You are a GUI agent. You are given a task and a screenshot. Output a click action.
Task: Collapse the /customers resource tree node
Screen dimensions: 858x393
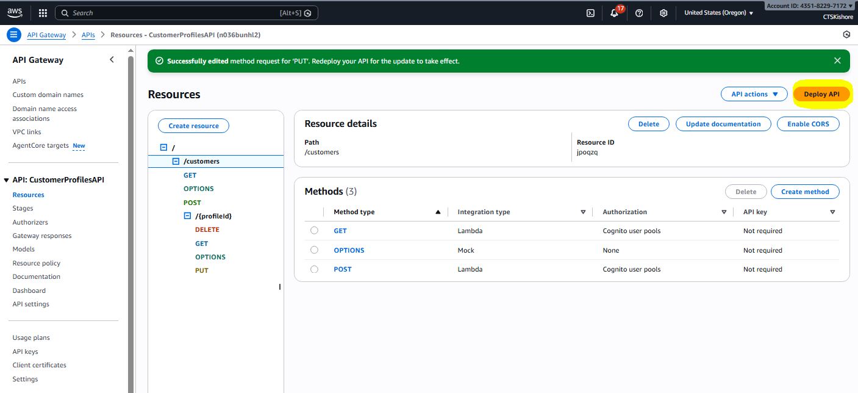pyautogui.click(x=176, y=161)
